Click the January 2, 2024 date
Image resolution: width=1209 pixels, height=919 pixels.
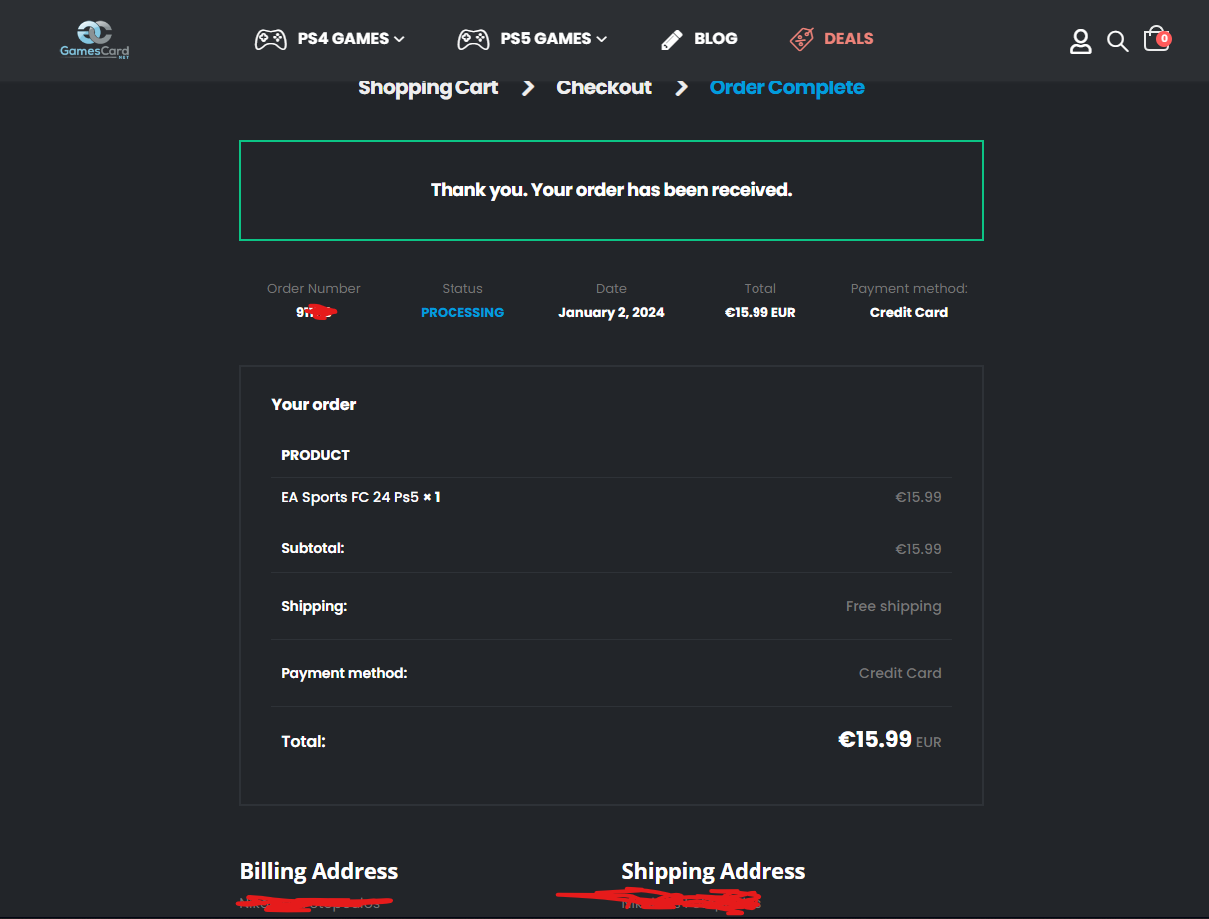pos(611,312)
